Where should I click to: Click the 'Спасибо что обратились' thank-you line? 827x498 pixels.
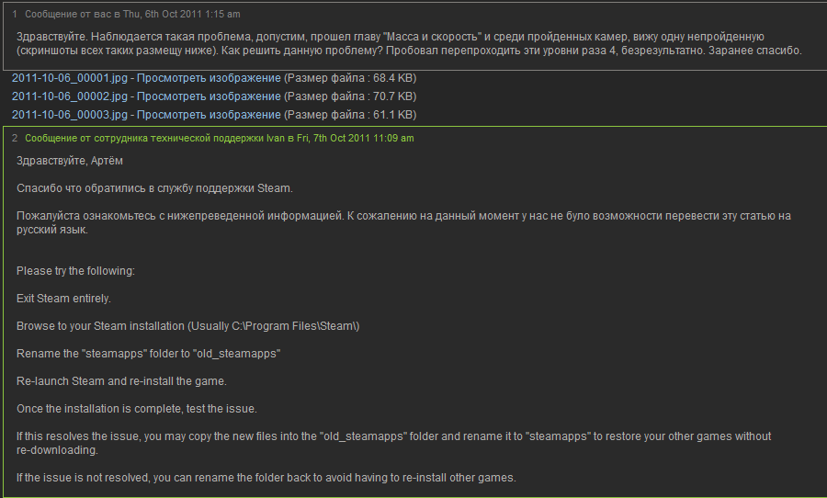(x=154, y=188)
